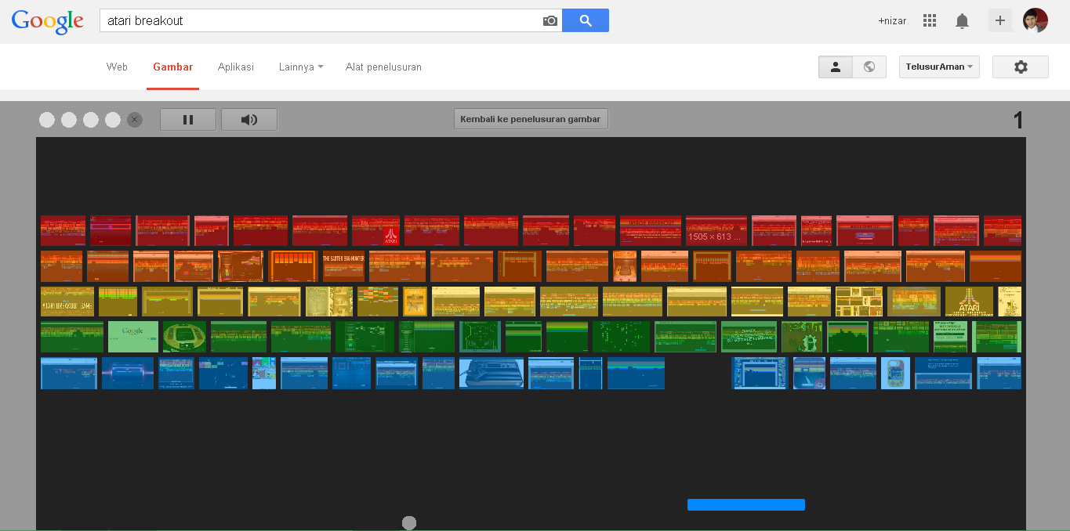Click the x lives indicator circle

135,120
